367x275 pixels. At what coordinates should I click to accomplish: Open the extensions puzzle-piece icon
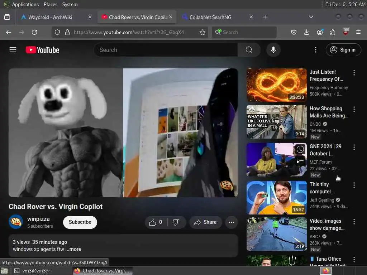click(333, 32)
